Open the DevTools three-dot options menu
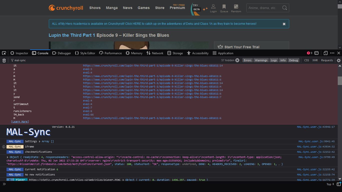The width and height of the screenshot is (342, 192). 332,53
